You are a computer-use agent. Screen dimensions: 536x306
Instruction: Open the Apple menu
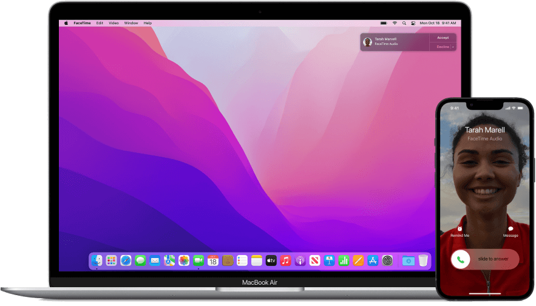click(66, 23)
